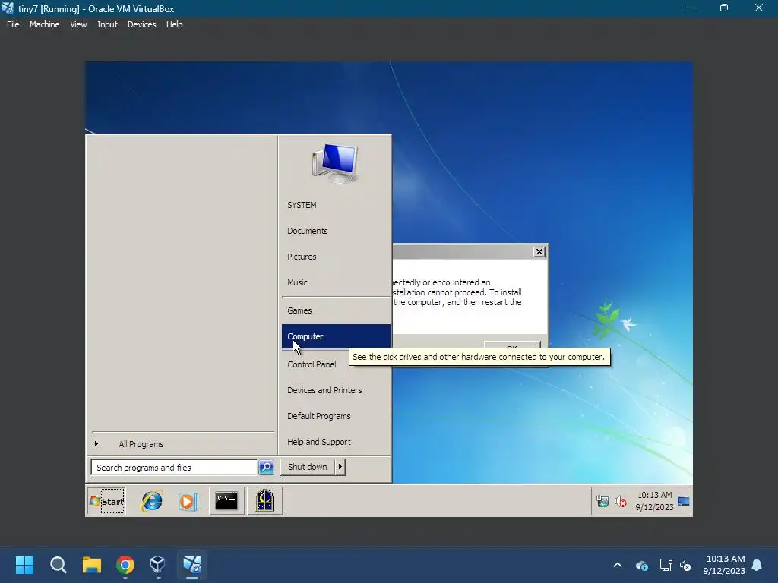Open Google Chrome on host taskbar

pyautogui.click(x=125, y=565)
